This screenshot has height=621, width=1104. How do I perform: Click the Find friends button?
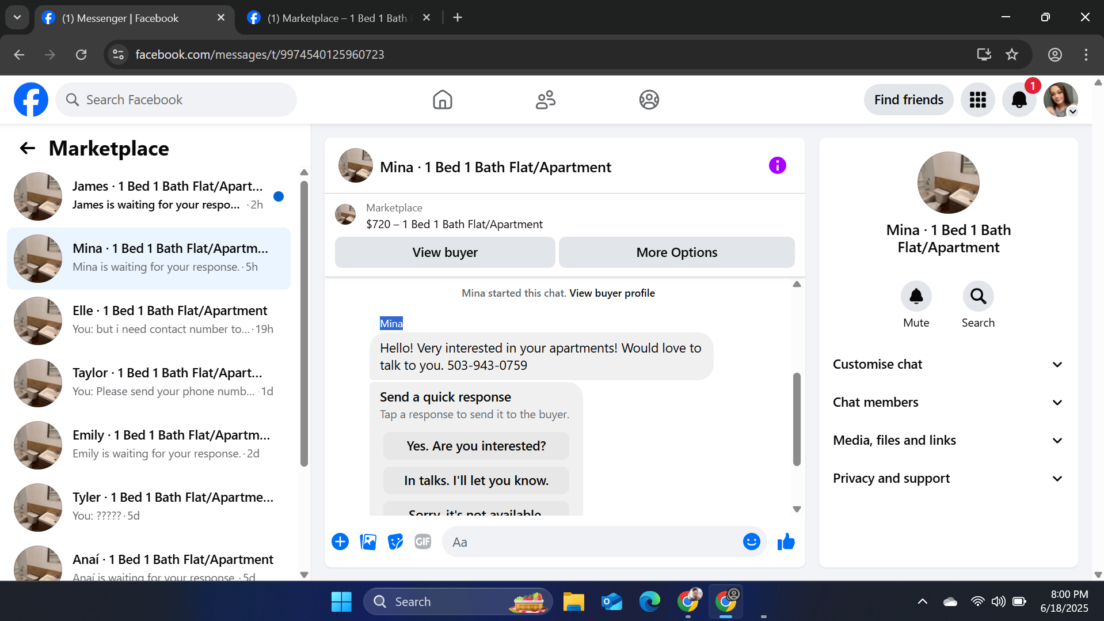pyautogui.click(x=908, y=100)
